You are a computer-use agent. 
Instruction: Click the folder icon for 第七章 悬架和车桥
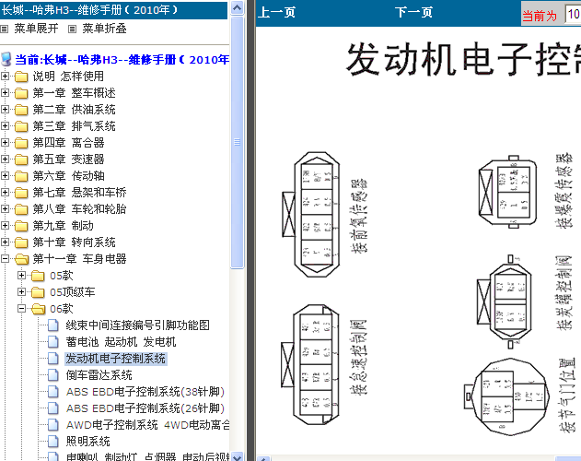pos(21,193)
